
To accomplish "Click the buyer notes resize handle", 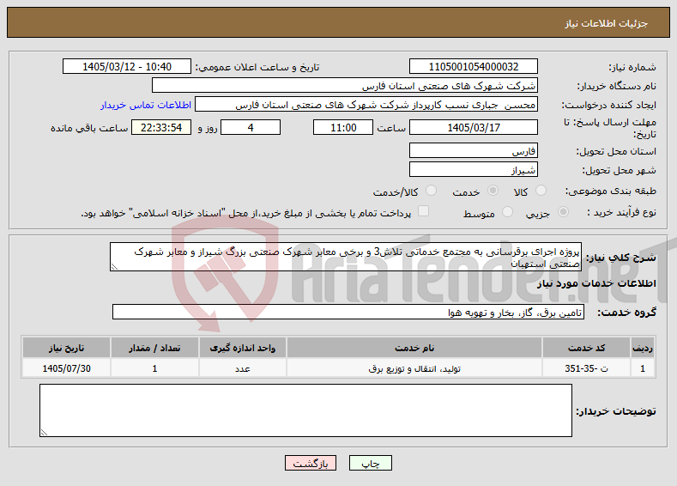I will (x=44, y=432).
